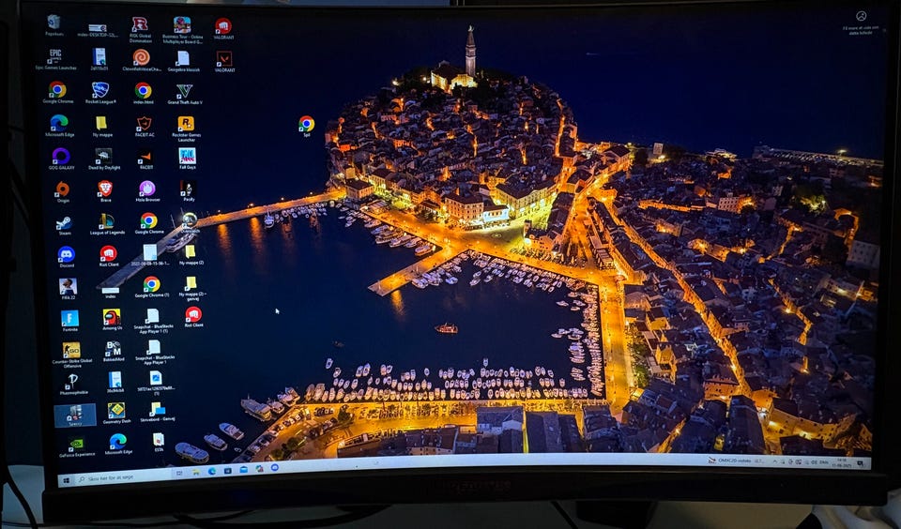901x529 pixels.
Task: Open Ny mappe (2) - genvej shortcut
Action: point(191,289)
